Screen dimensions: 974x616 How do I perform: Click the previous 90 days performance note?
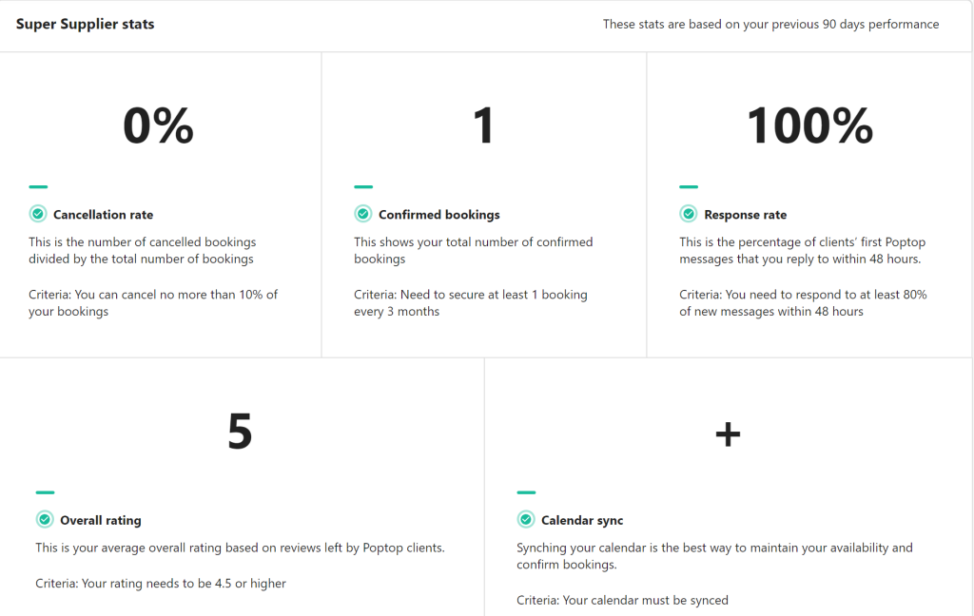click(x=770, y=24)
